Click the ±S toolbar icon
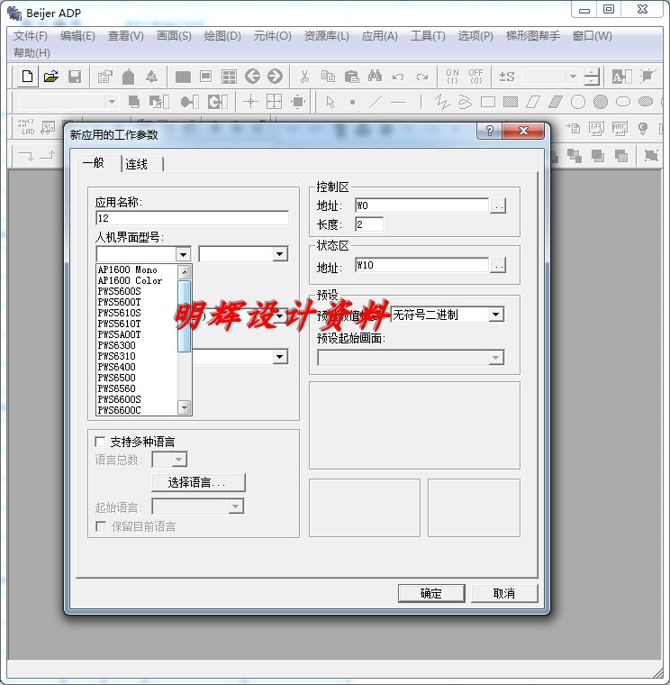The width and height of the screenshot is (670, 685). coord(506,77)
